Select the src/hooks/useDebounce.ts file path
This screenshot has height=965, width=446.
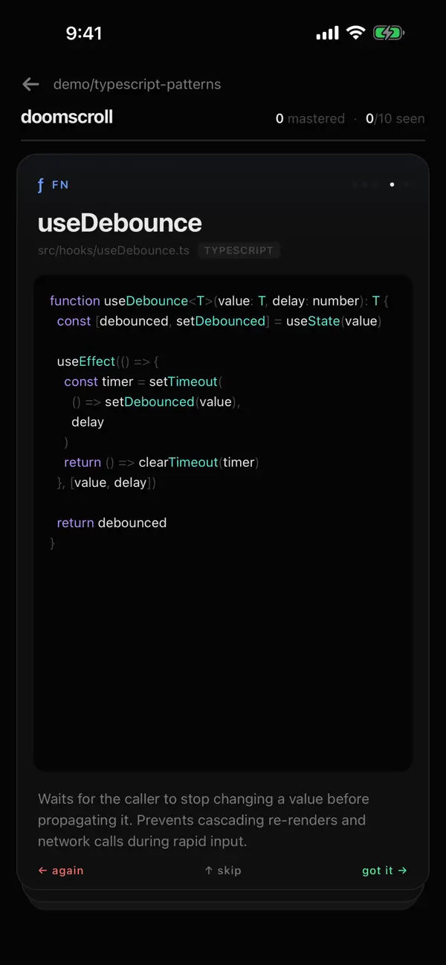113,251
